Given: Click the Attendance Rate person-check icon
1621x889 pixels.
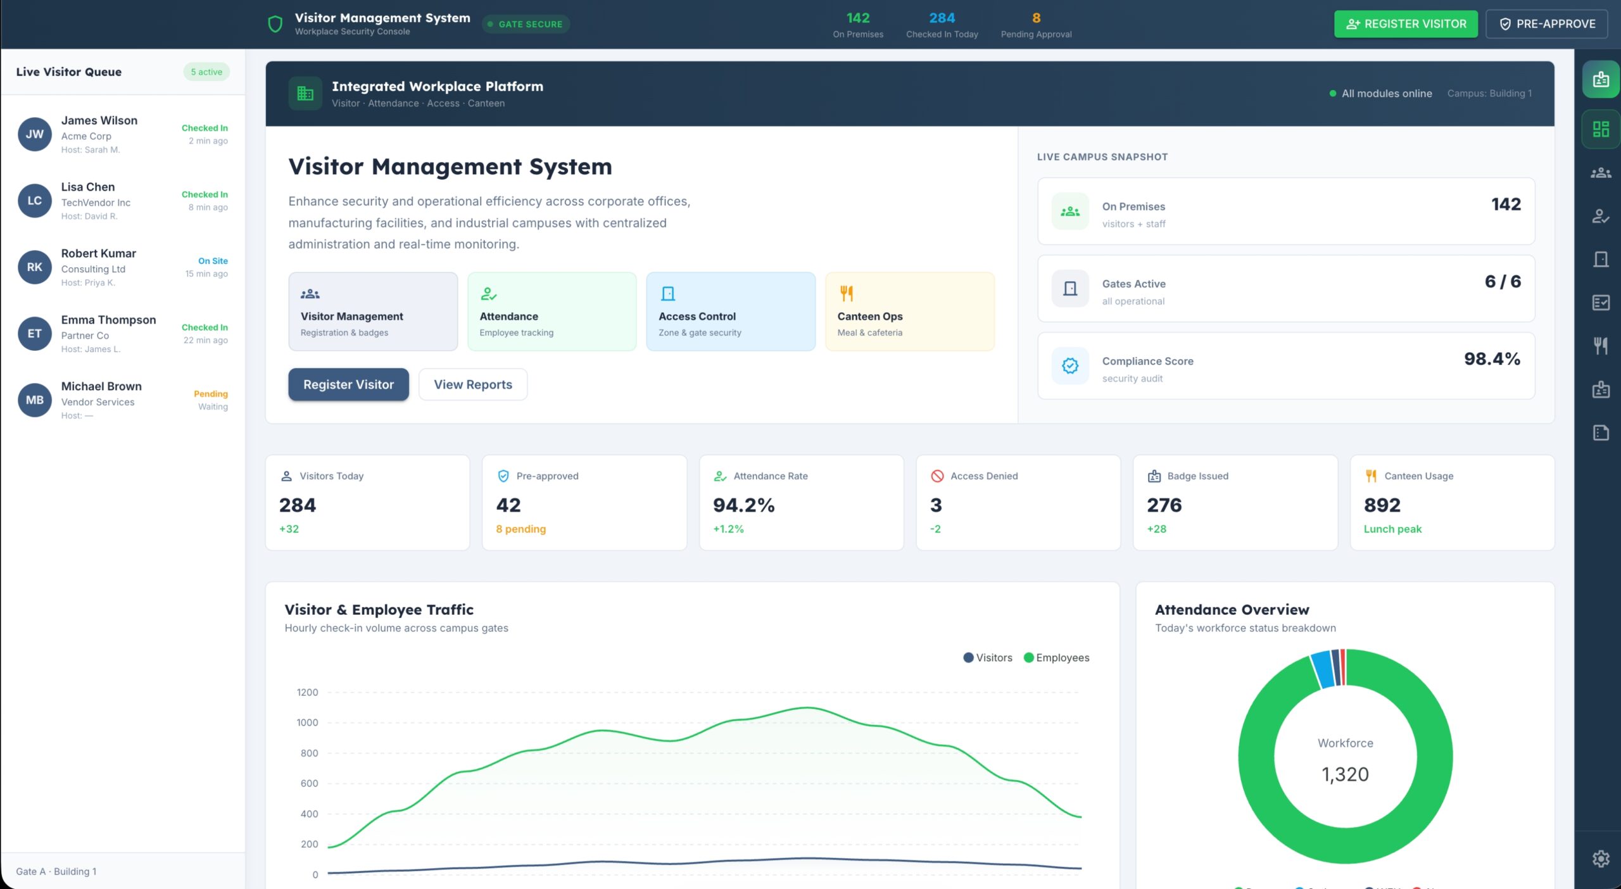Looking at the screenshot, I should pyautogui.click(x=720, y=476).
